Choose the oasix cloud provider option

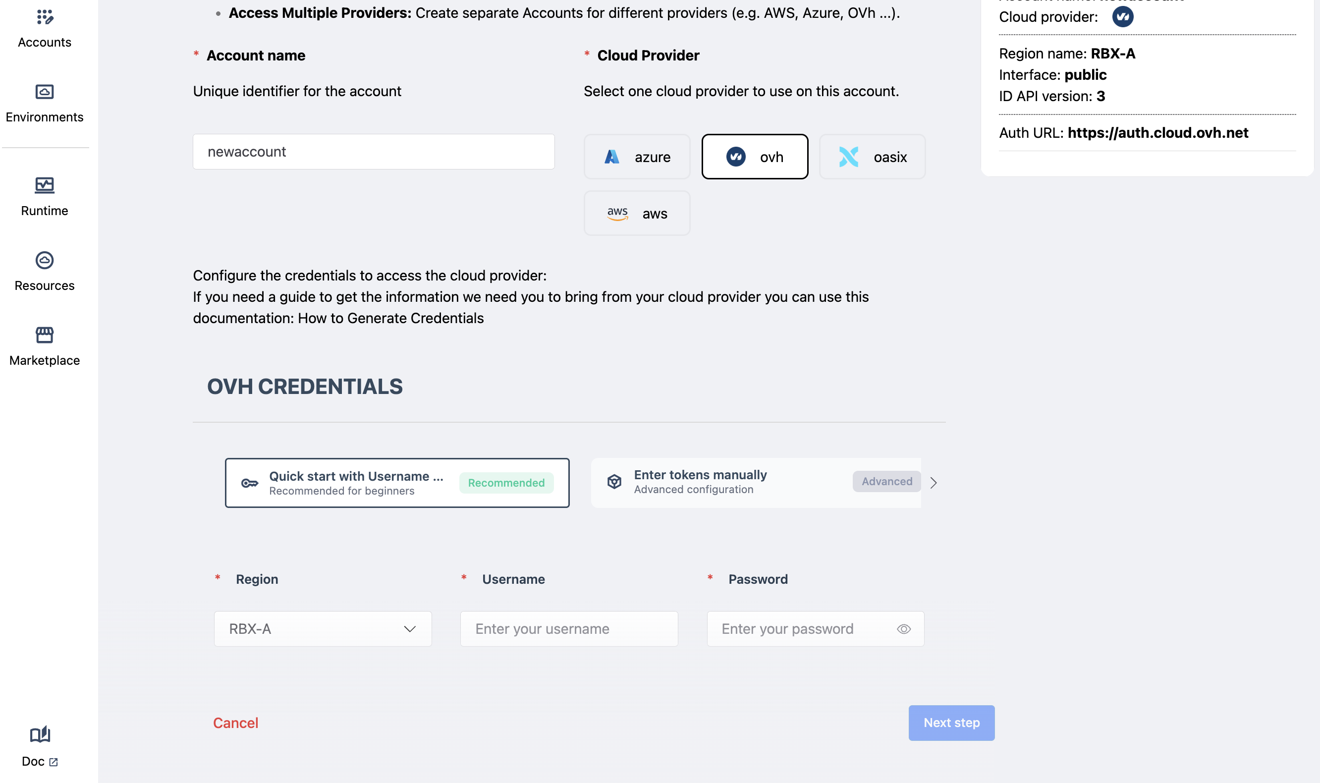click(x=872, y=157)
